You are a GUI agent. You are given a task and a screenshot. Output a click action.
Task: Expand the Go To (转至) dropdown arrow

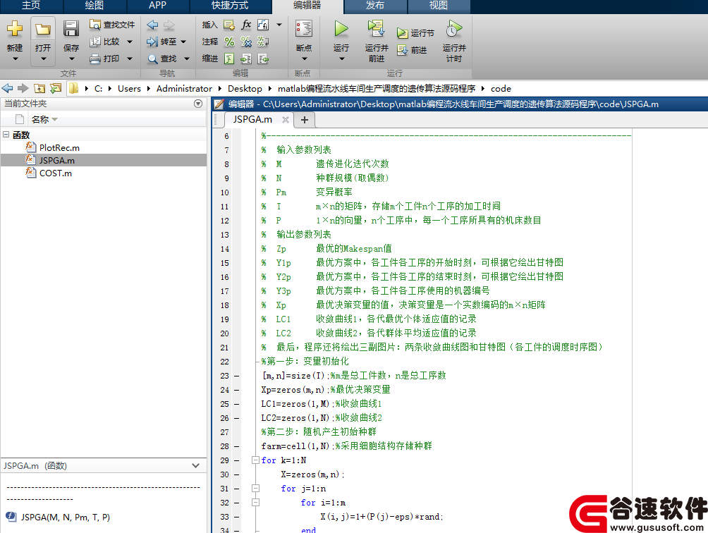[x=183, y=42]
